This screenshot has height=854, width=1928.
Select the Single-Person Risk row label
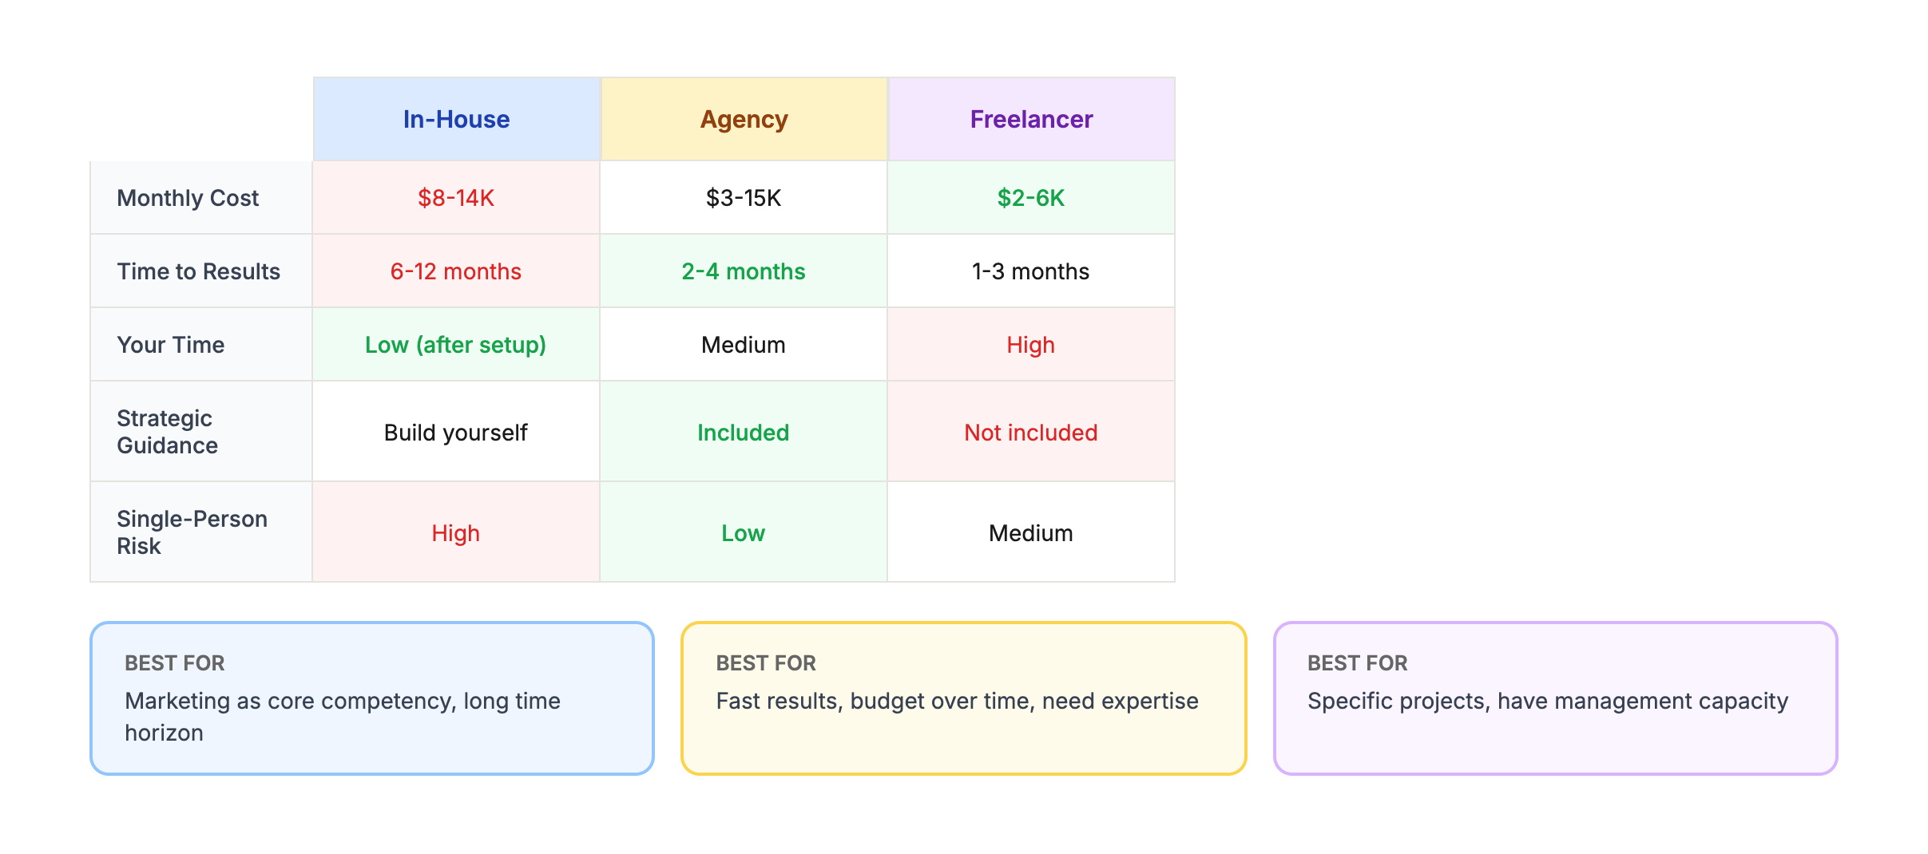click(192, 532)
